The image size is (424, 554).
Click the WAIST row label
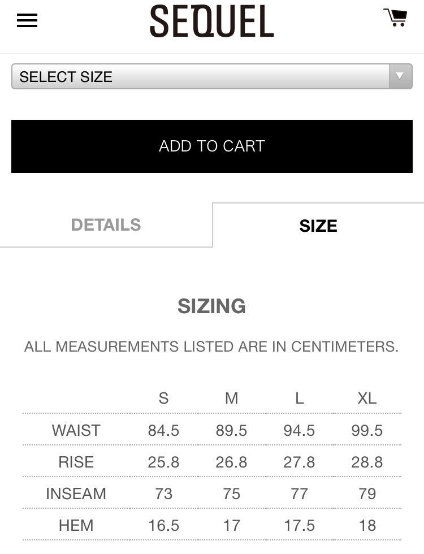coord(76,430)
